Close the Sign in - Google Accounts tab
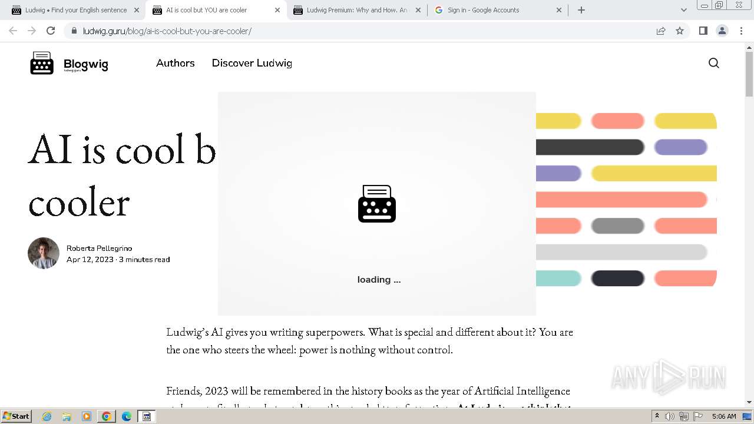Screen dimensions: 754x424 [559, 10]
